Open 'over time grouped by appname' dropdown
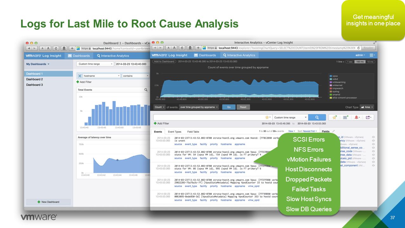Viewport: 405px width, 228px height. [199, 107]
